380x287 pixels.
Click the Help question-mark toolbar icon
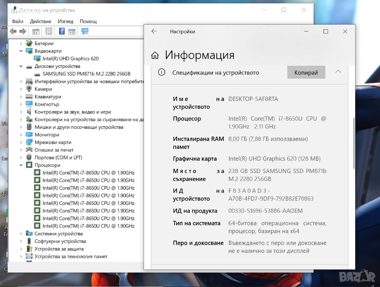[62, 32]
